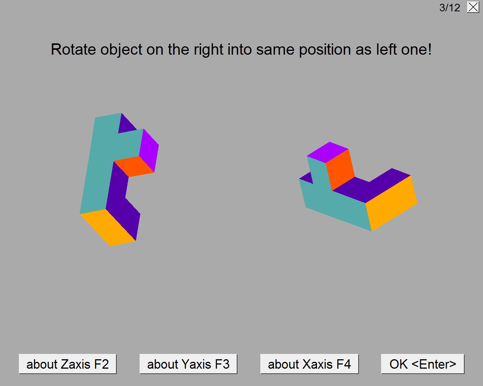Screen dimensions: 483x386
Task: Close the task with the X box
Action: click(473, 7)
